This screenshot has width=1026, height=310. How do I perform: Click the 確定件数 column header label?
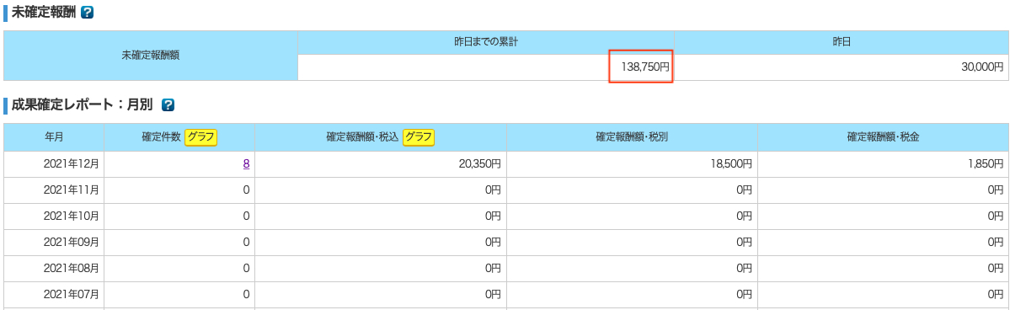coord(162,137)
